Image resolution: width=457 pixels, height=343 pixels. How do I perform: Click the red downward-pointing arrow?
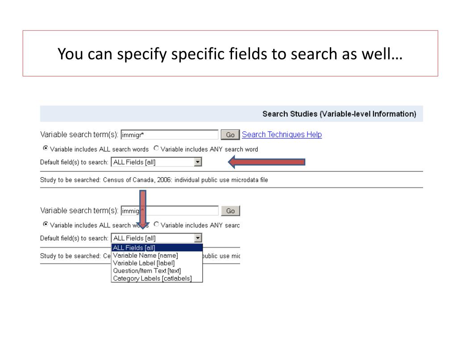pyautogui.click(x=143, y=210)
